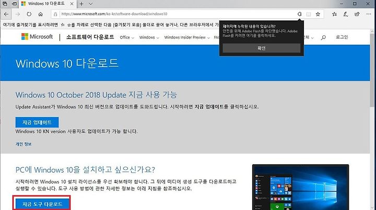376x210 pixels.
Task: Open the tabs you've set aside icon
Action: pos(5,4)
